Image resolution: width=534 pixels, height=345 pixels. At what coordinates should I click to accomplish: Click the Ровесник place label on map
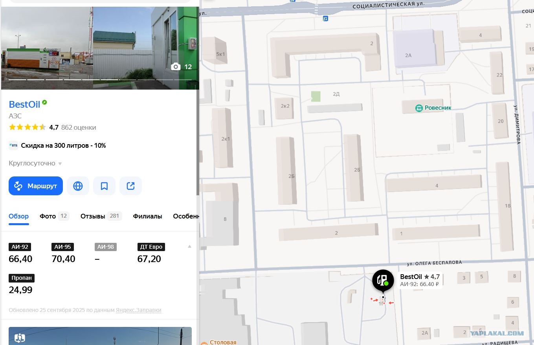coord(439,108)
